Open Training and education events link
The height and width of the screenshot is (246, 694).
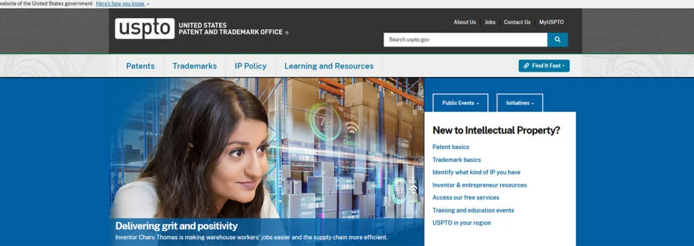coord(473,210)
